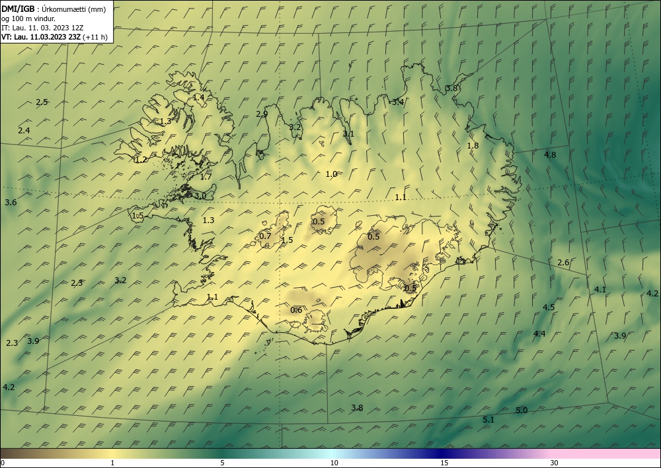The image size is (661, 468).
Task: Click the legend label 1
Action: pos(112,463)
